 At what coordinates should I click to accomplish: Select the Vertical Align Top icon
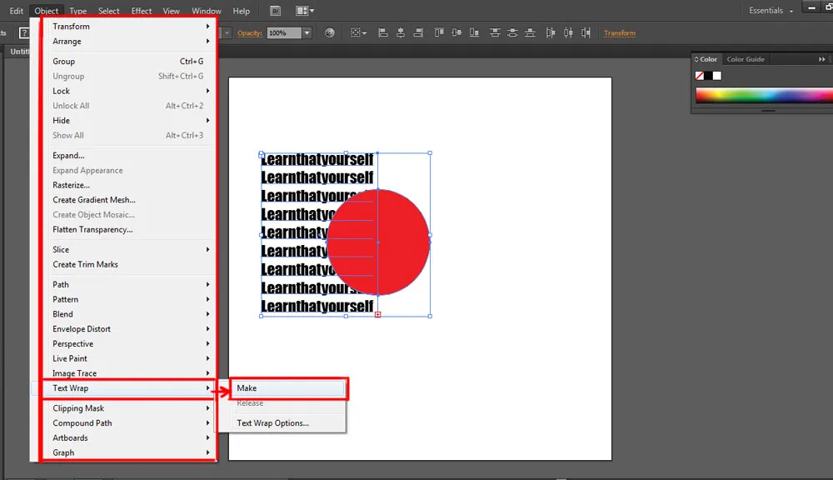(x=438, y=32)
